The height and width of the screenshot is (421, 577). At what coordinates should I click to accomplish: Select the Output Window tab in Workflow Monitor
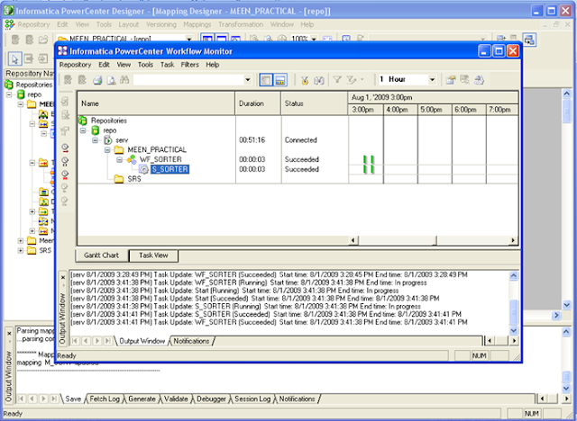point(142,341)
